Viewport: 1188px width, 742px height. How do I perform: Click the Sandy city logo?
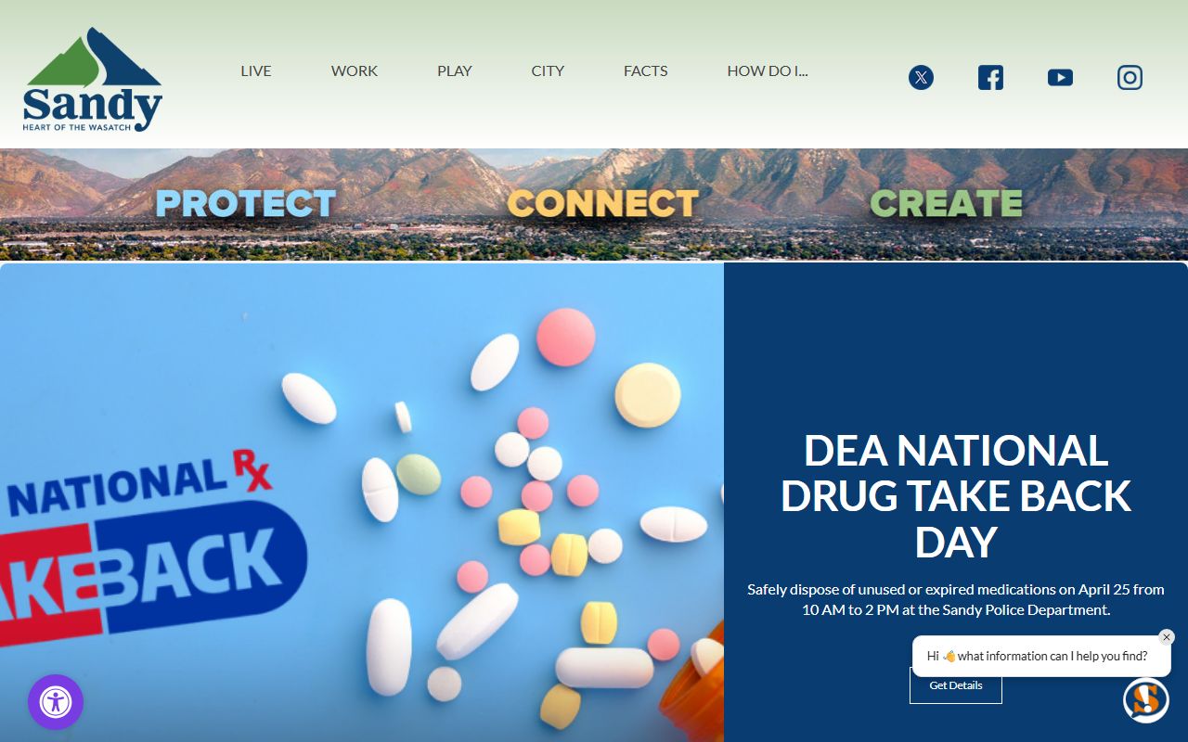[x=93, y=79]
